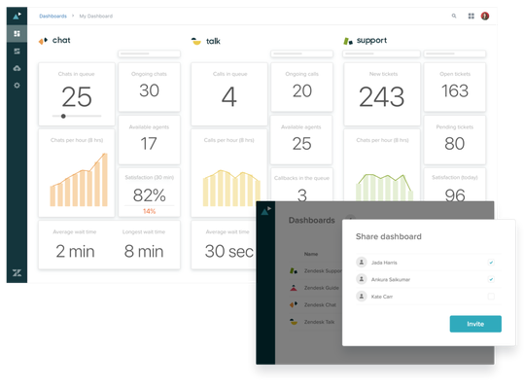The width and height of the screenshot is (525, 388).
Task: Click the talk Available agents 25 card
Action: tap(301, 140)
